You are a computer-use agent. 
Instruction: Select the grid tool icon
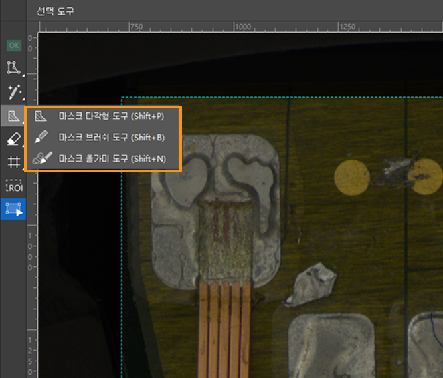coord(13,162)
